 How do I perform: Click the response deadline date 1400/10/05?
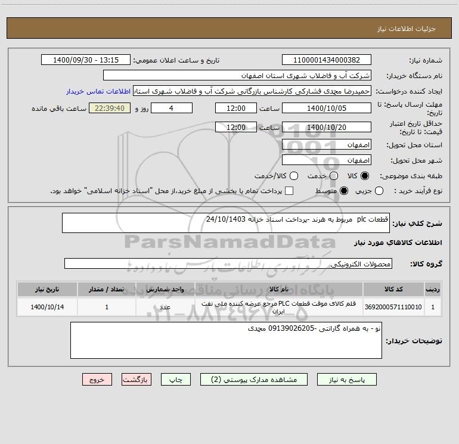tap(327, 108)
